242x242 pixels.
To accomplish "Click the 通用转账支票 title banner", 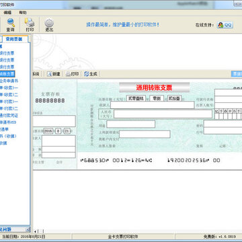I will (x=155, y=87).
